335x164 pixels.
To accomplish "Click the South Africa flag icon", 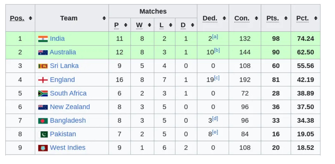I will click(x=43, y=94).
